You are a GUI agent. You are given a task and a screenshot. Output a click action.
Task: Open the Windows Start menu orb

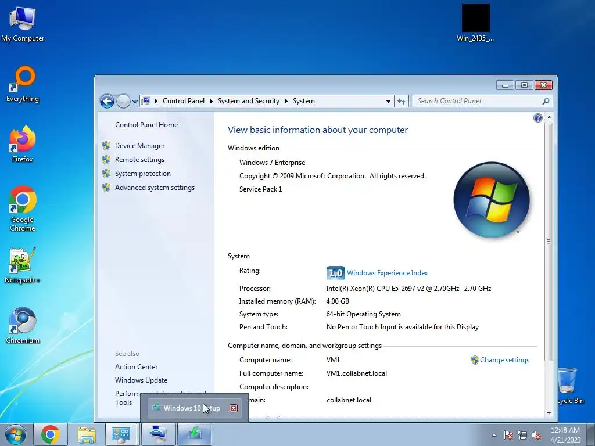click(15, 434)
